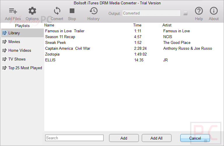
Task: Open the Home Videos playlist
Action: pos(22,50)
